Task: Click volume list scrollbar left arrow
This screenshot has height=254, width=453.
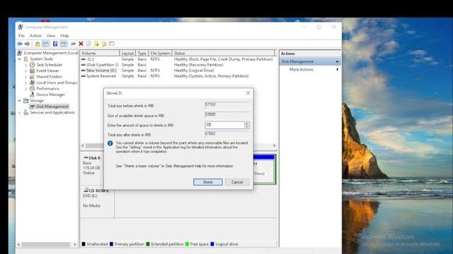Action: point(83,146)
